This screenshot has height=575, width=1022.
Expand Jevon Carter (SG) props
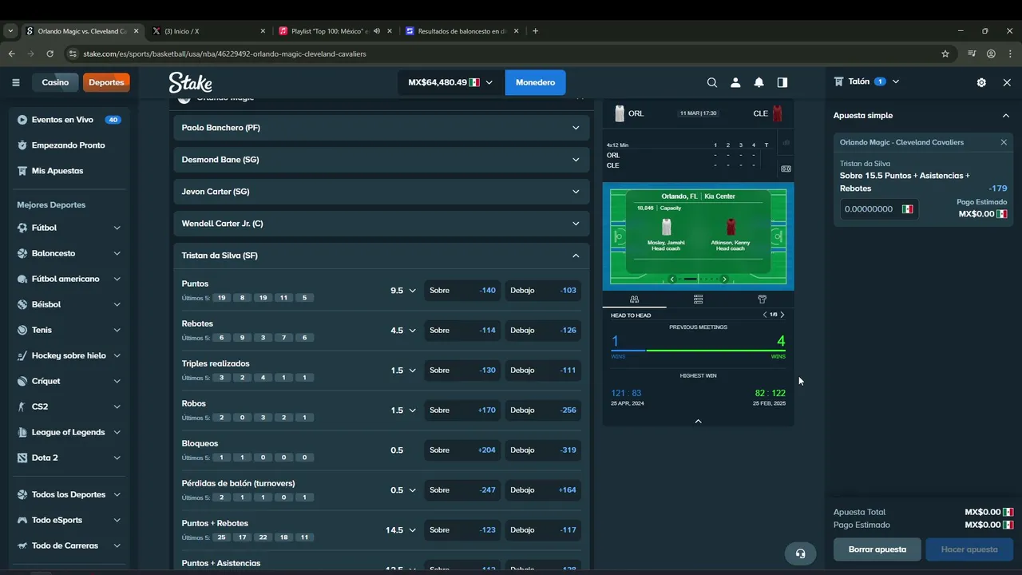click(381, 192)
